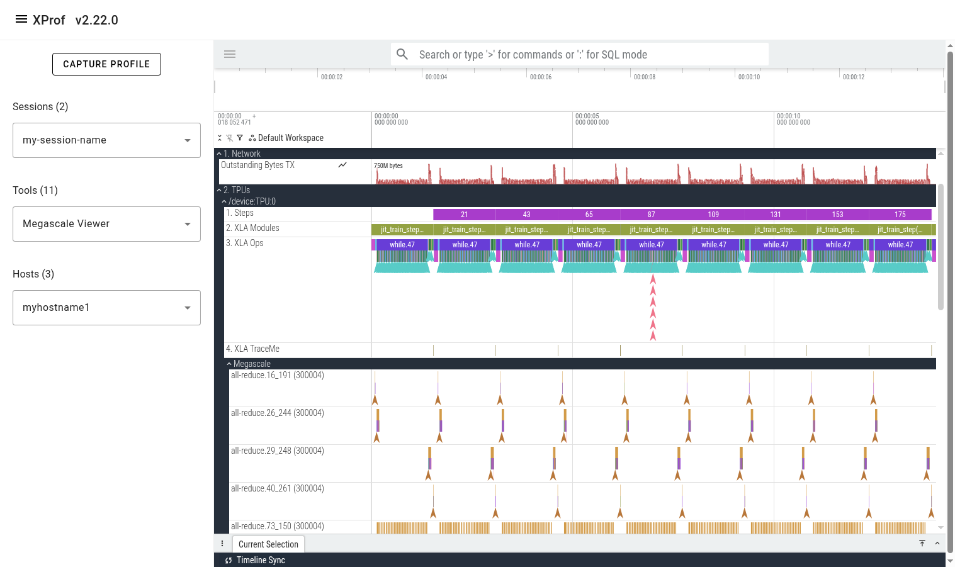Click the CAPTURE PROFILE button

click(106, 64)
